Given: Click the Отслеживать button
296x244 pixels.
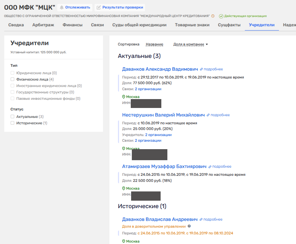Looking at the screenshot, I should 75,7.
